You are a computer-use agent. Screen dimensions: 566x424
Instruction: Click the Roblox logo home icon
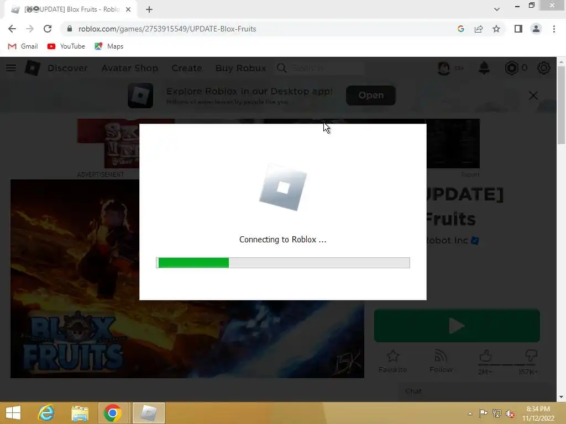tap(33, 68)
